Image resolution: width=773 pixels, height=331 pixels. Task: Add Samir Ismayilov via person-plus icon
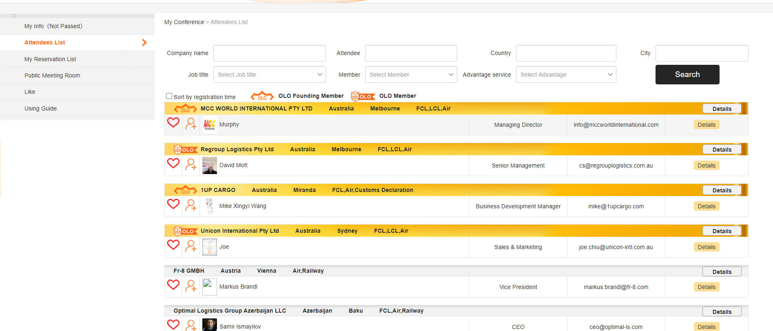(x=191, y=325)
